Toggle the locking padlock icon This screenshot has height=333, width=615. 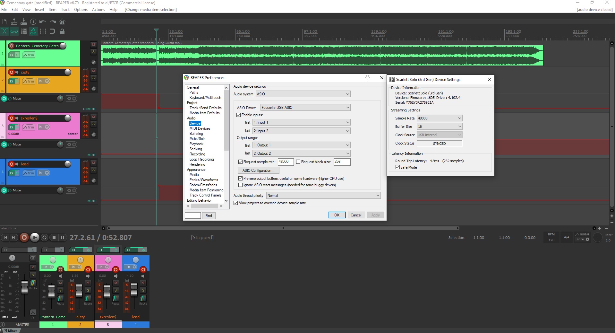tap(62, 31)
